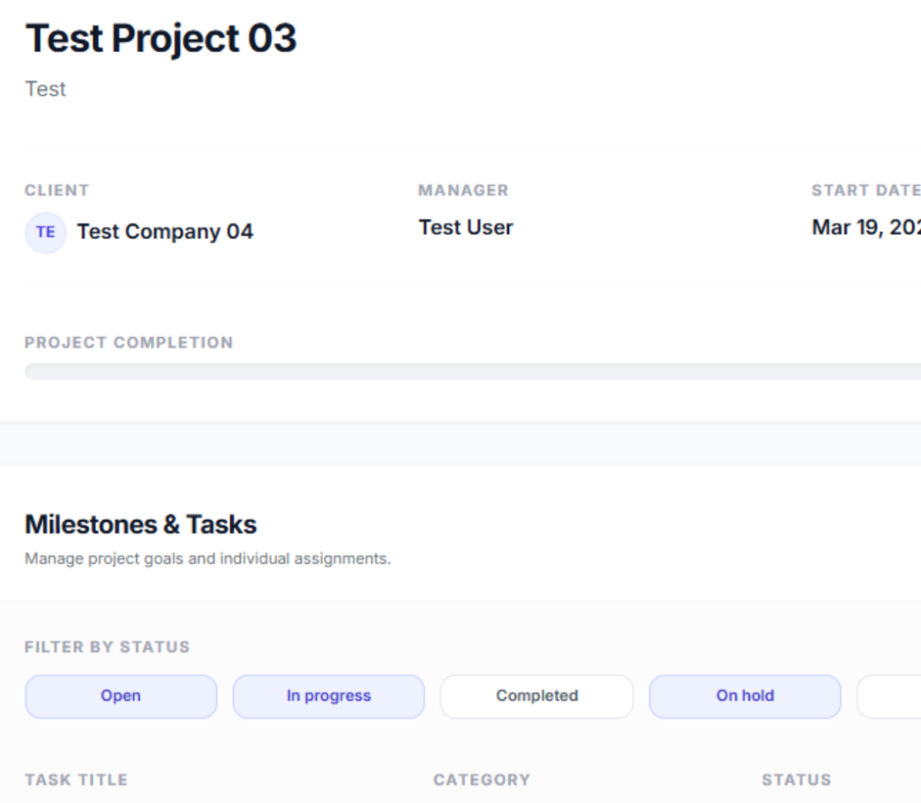Click the Project Completion label
Screen dimensions: 921x803
point(129,343)
